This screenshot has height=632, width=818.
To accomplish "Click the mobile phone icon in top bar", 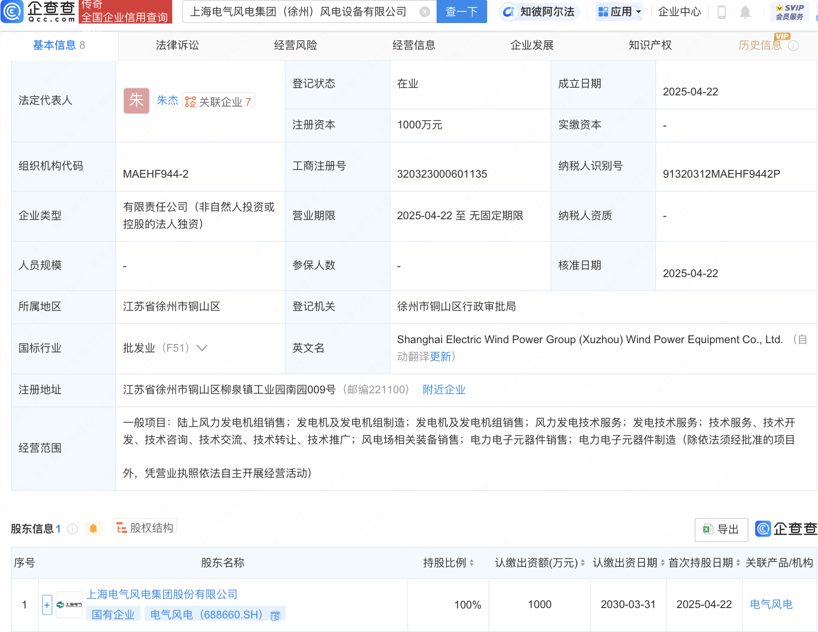I will pos(721,12).
